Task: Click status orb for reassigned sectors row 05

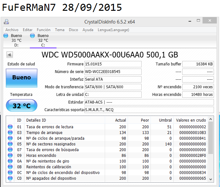Action: pos(10,144)
